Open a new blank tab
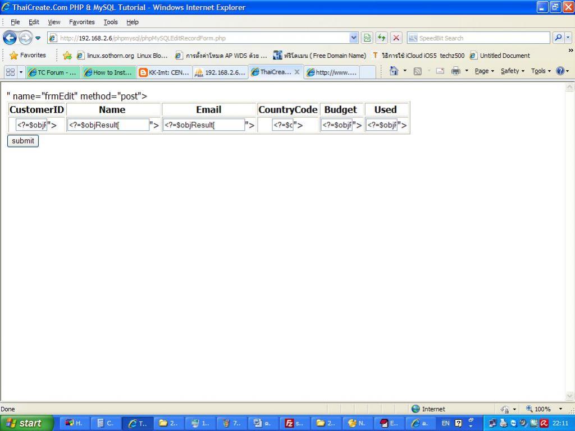Viewport: 575px width, 431px height. [x=367, y=72]
